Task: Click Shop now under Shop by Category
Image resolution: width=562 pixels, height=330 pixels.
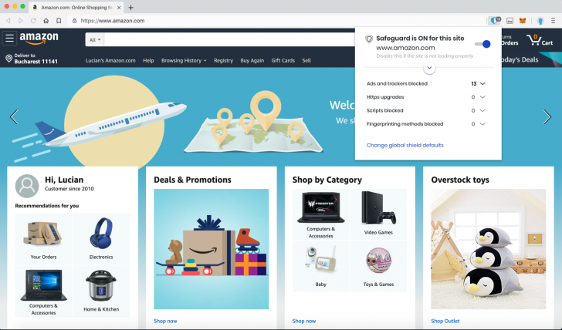Action: 304,321
